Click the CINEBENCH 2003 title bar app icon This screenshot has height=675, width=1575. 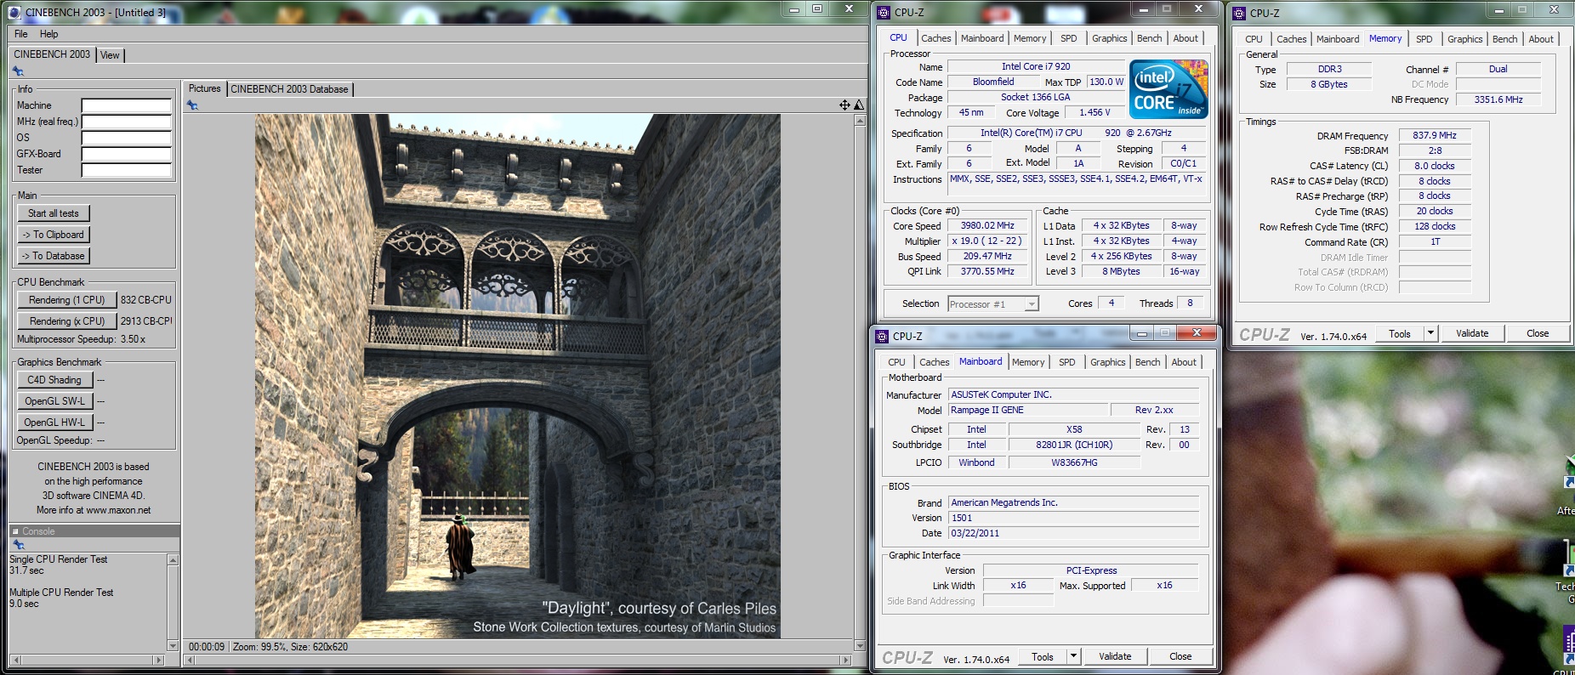coord(14,12)
